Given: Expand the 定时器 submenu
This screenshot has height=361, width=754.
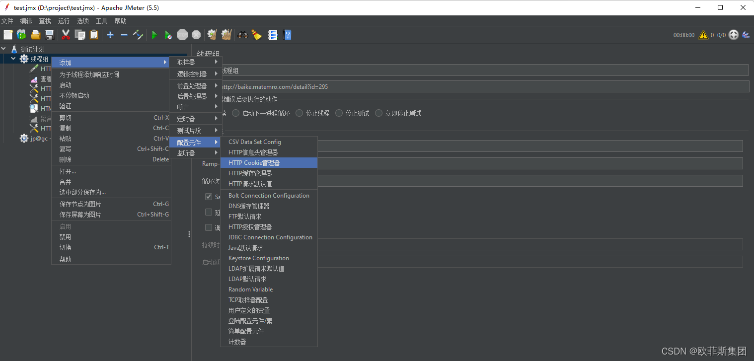Looking at the screenshot, I should pos(195,119).
